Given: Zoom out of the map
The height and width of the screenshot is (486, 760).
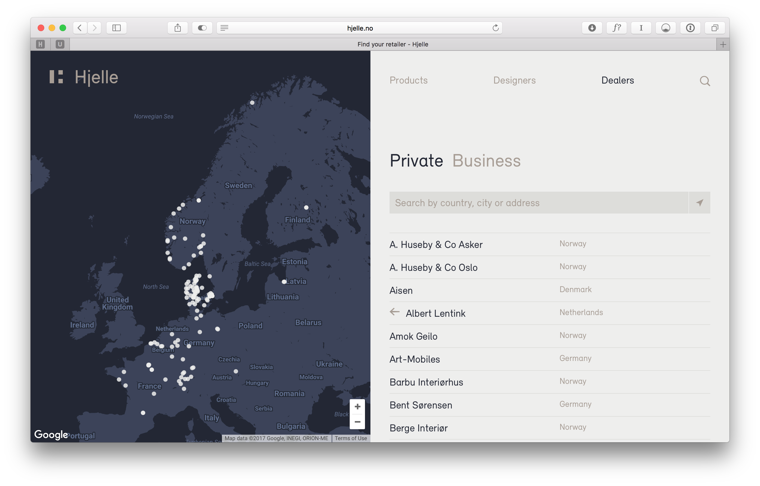Looking at the screenshot, I should coord(357,422).
